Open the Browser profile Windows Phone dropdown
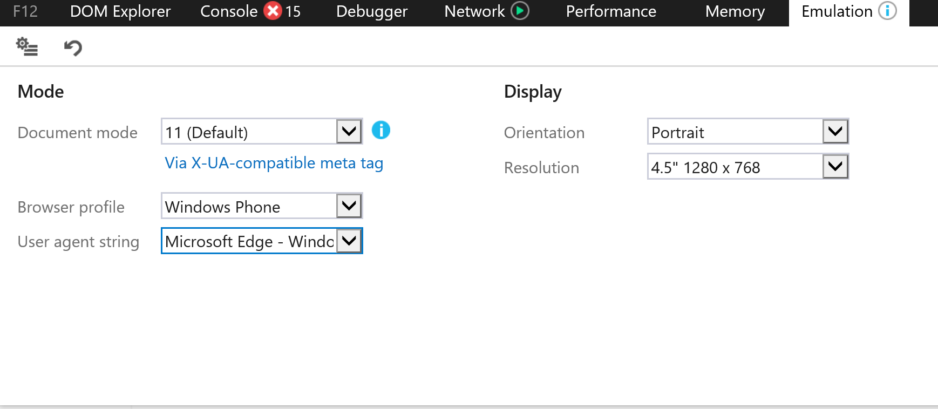This screenshot has height=409, width=938. pos(262,206)
